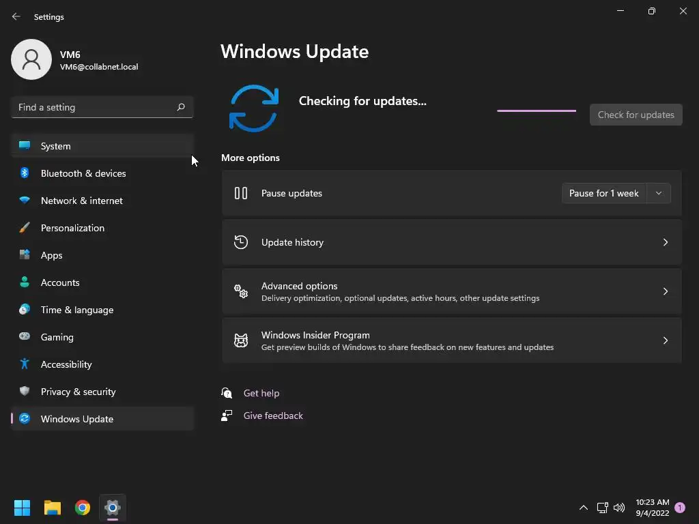Image resolution: width=699 pixels, height=524 pixels.
Task: Click the checking-for-updates progress bar
Action: [537, 111]
